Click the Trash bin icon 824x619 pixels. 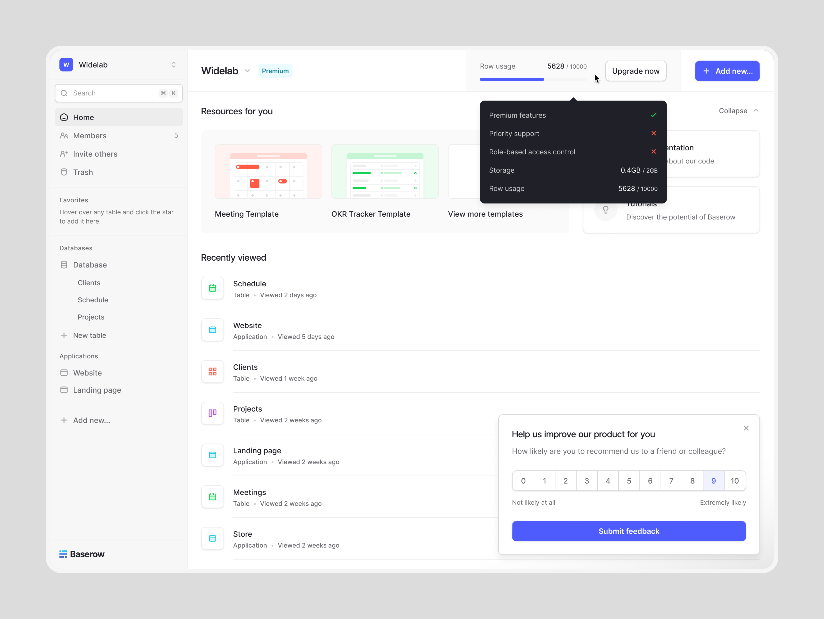point(64,172)
